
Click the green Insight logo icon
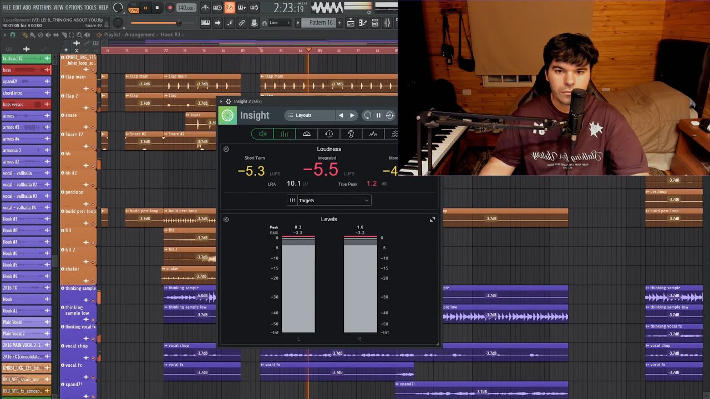click(227, 115)
